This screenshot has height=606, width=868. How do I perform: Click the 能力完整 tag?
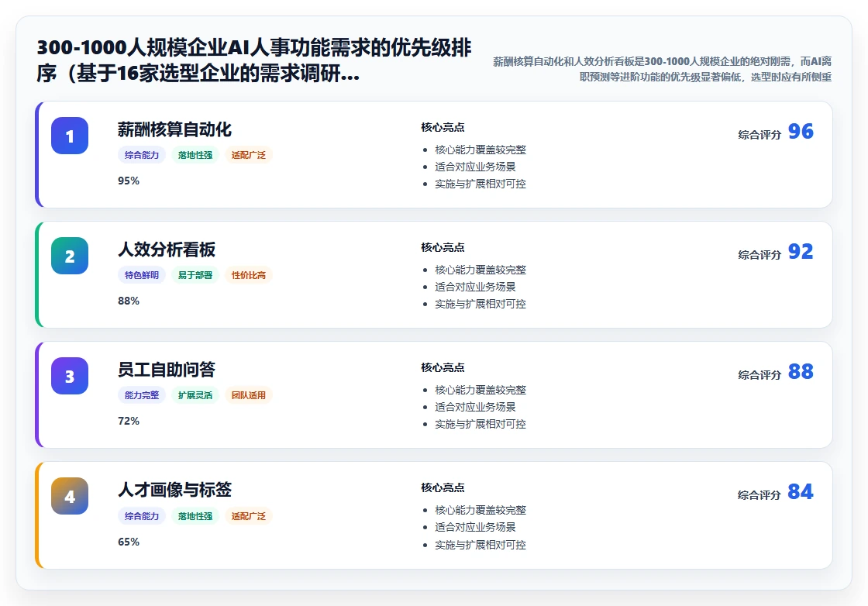pos(142,395)
